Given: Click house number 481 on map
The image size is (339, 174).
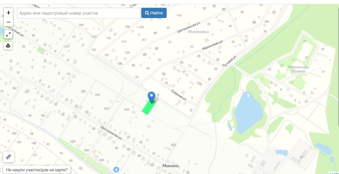Looking at the screenshot, I should [302, 157].
